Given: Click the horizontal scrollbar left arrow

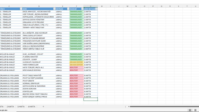Looking at the screenshot, I should point(128,107).
